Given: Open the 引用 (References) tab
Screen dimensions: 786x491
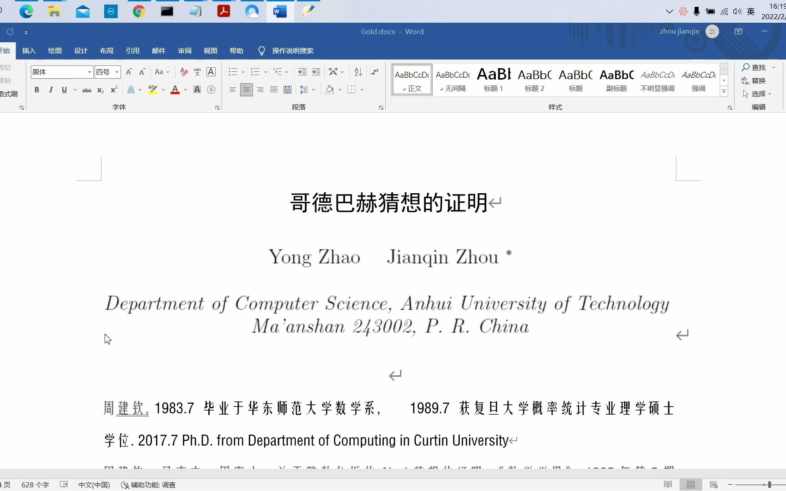Looking at the screenshot, I should 132,51.
